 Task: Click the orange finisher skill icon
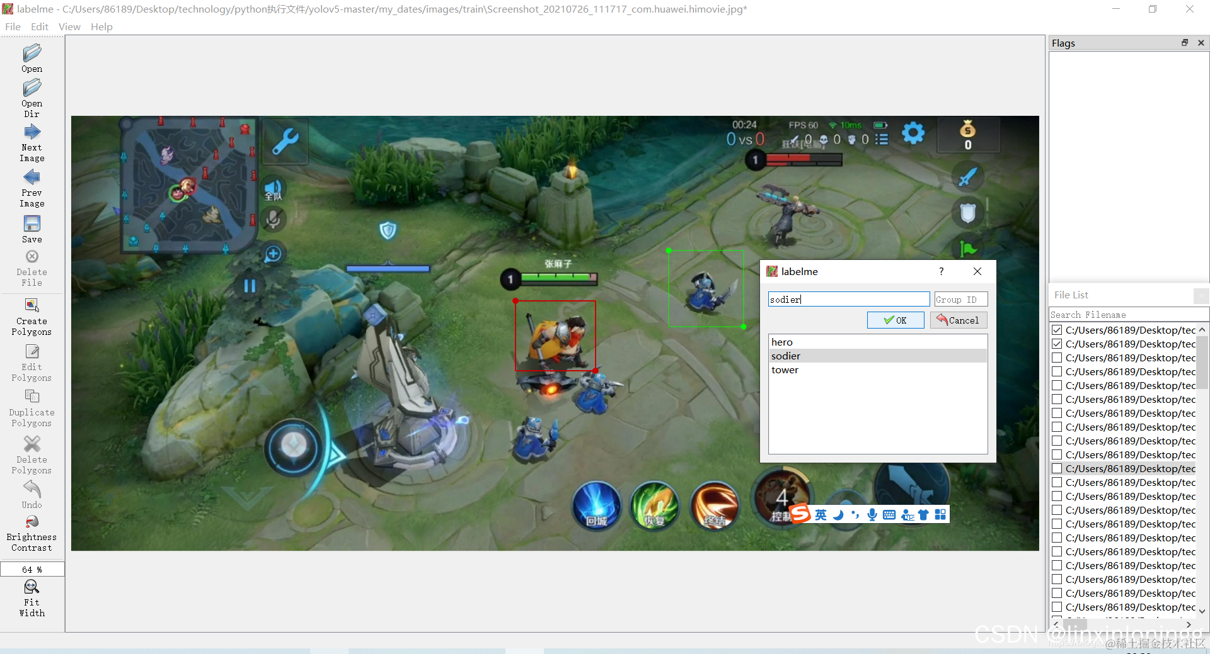(x=715, y=506)
